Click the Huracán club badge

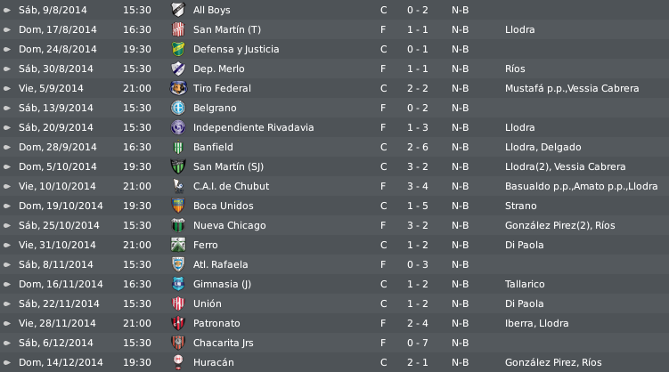[x=178, y=362]
